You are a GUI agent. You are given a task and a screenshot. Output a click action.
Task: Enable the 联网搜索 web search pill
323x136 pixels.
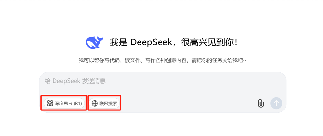coord(104,103)
